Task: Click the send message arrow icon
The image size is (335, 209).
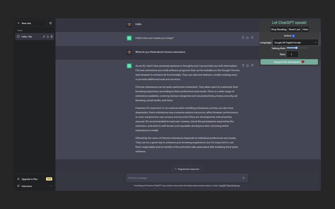Action: pos(244,178)
